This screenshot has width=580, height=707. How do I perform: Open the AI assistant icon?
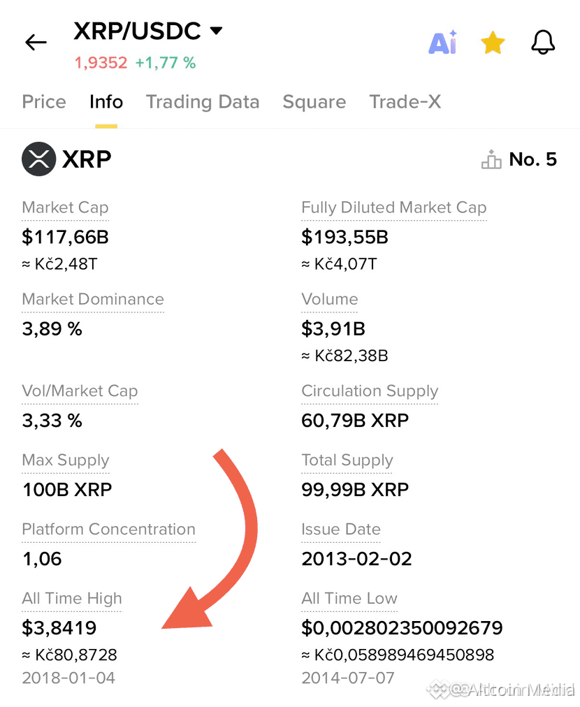[443, 43]
